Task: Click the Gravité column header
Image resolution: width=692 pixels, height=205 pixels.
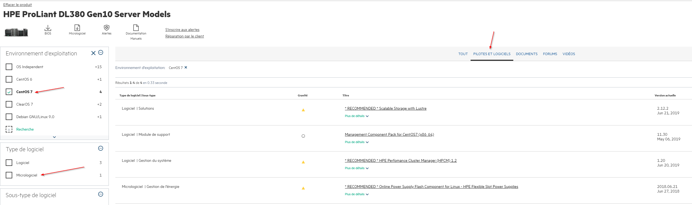Action: 302,95
